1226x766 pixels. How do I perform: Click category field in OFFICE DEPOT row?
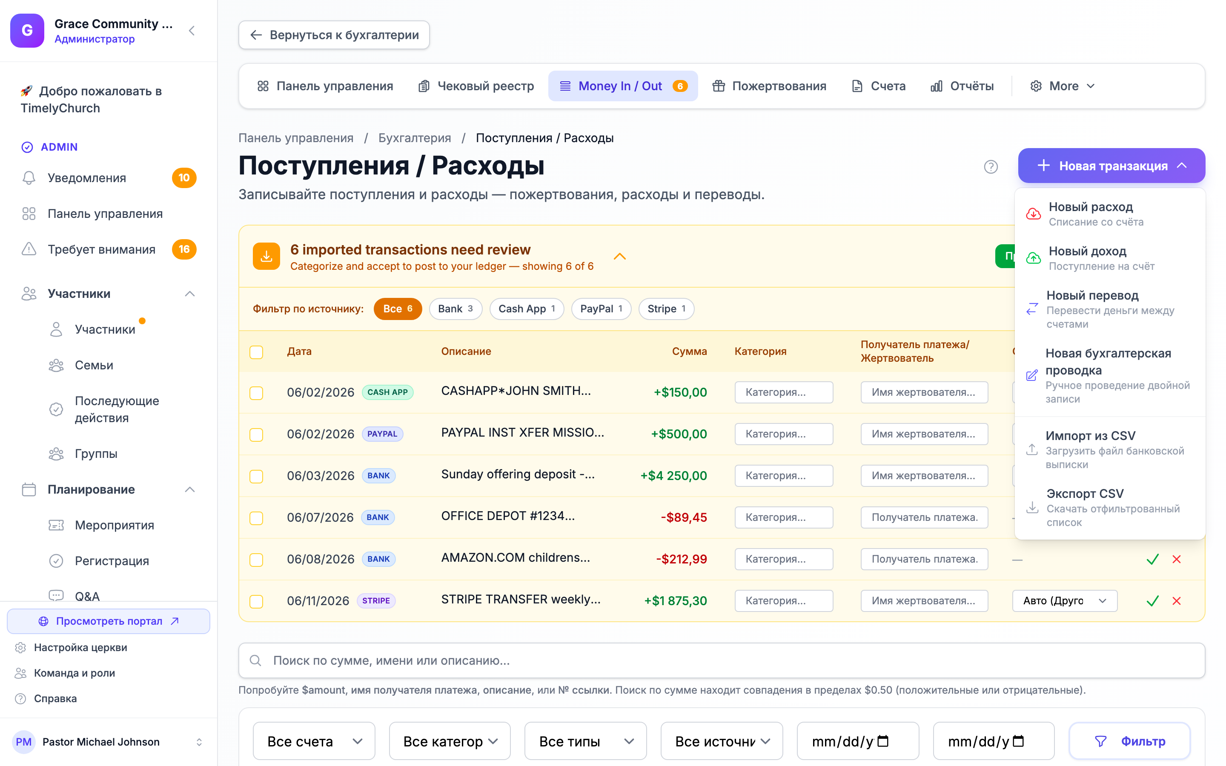click(x=784, y=517)
